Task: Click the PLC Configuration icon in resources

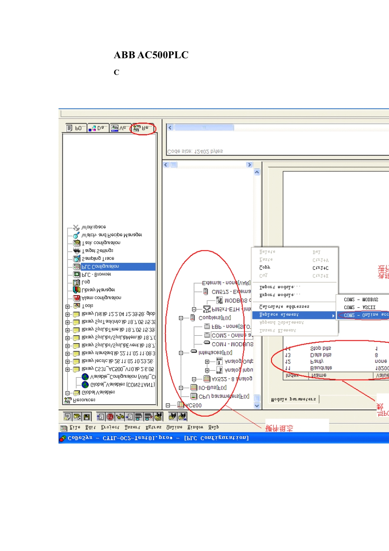Action: [x=77, y=266]
